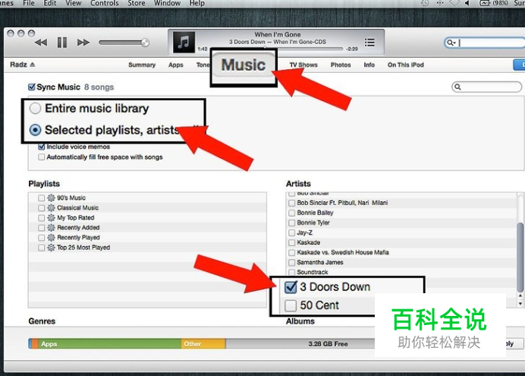Click the playback progress bar

click(x=277, y=49)
